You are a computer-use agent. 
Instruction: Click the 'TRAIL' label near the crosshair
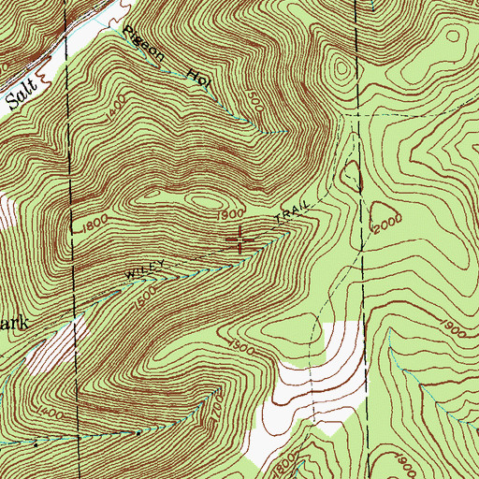(293, 212)
